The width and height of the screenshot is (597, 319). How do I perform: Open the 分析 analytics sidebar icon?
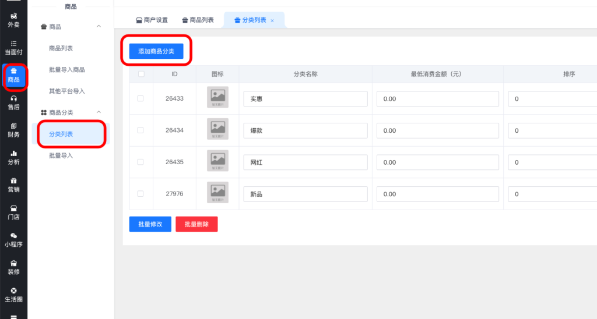[13, 157]
